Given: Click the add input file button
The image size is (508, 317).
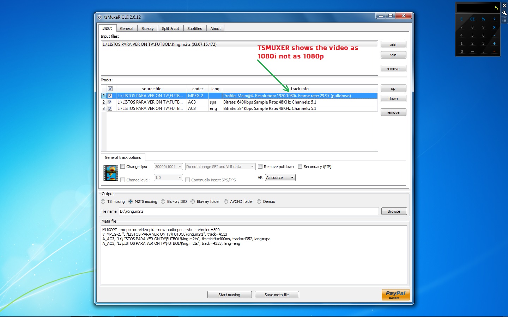Looking at the screenshot, I should [393, 45].
